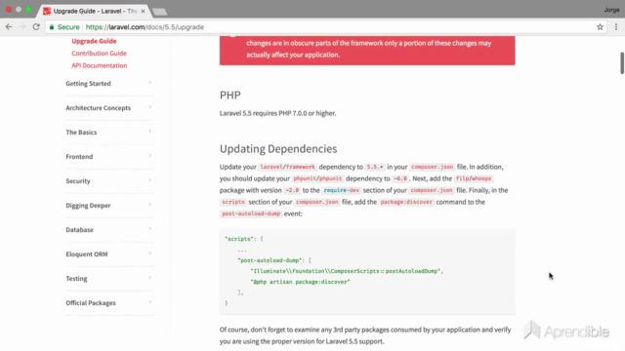Expand The Basics section
Screen dimensions: 625x351
click(x=108, y=133)
